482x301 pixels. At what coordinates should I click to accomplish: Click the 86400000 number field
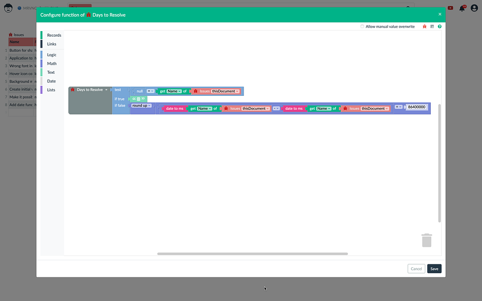(x=417, y=107)
